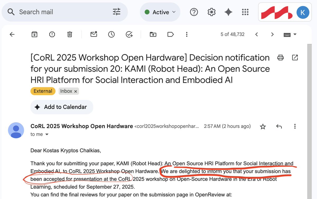Open more options for this message

click(x=295, y=126)
